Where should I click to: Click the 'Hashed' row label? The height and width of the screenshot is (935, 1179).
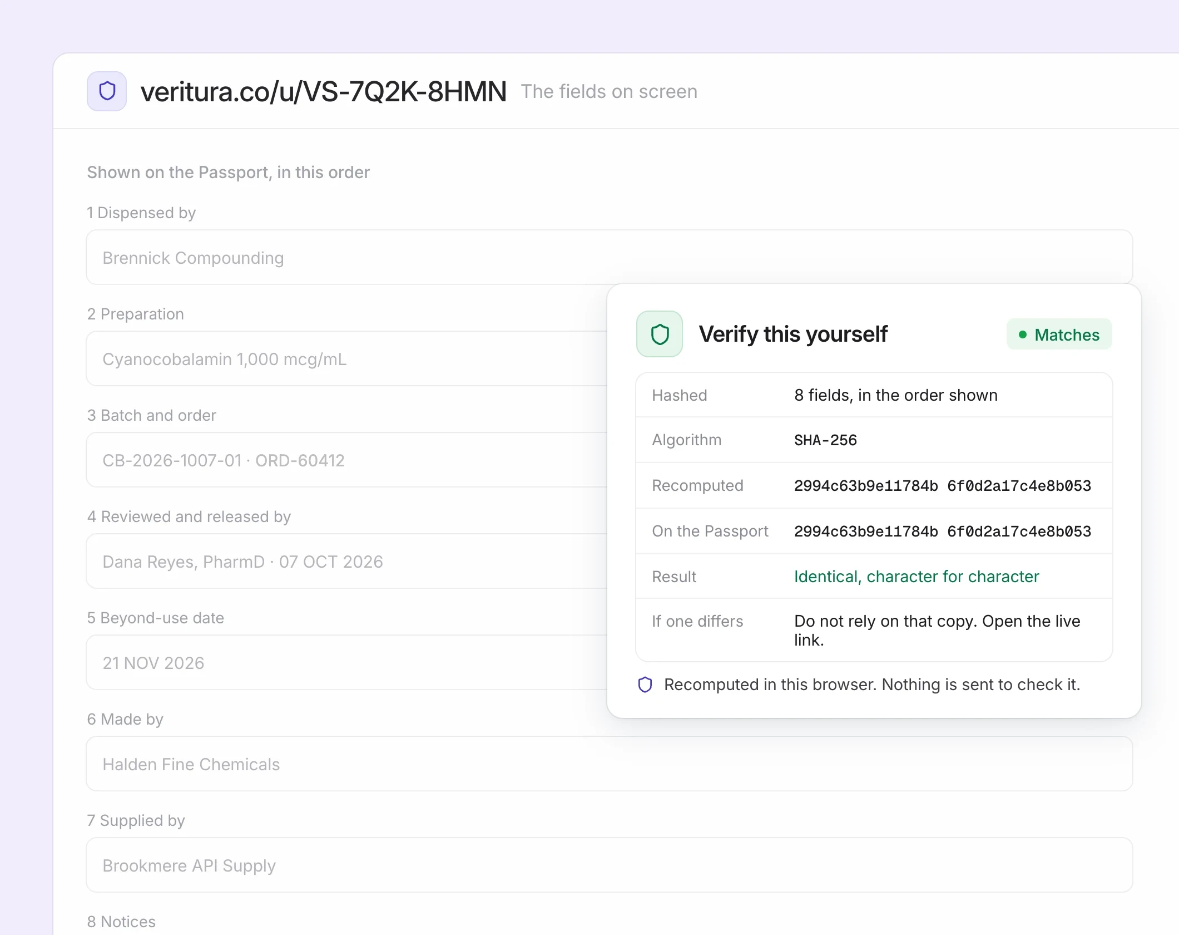tap(680, 395)
